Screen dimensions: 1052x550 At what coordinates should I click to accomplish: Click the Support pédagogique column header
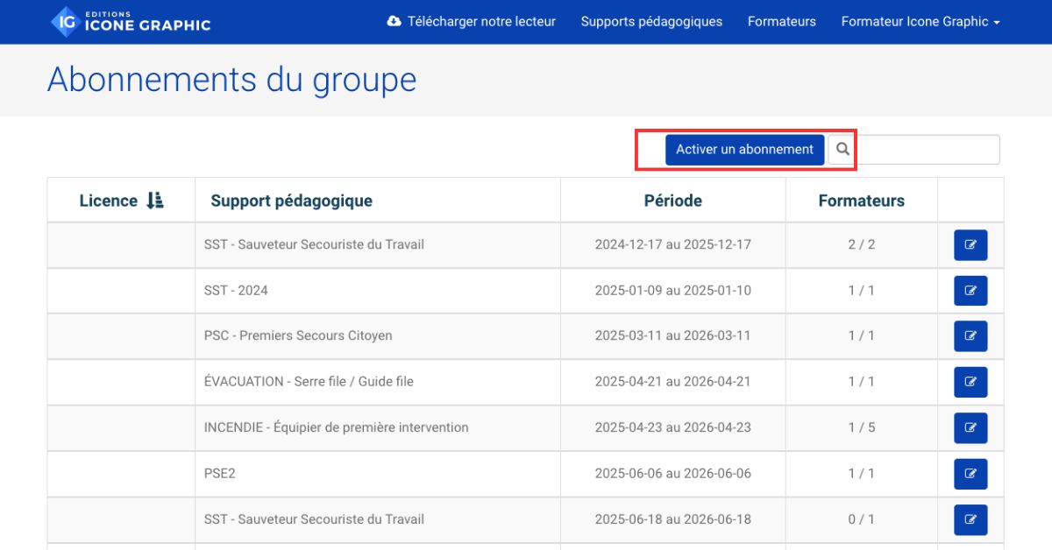coord(291,201)
